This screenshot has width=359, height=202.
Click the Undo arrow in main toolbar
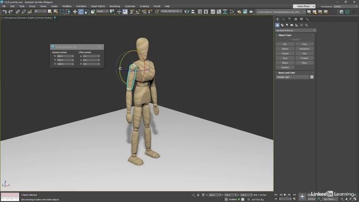(4, 12)
